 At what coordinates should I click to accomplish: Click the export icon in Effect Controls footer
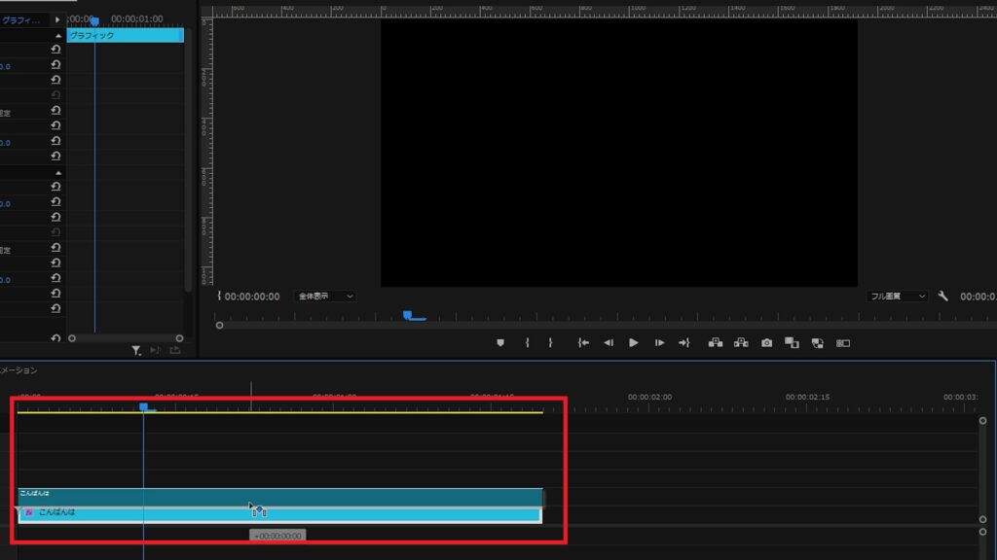click(x=175, y=350)
